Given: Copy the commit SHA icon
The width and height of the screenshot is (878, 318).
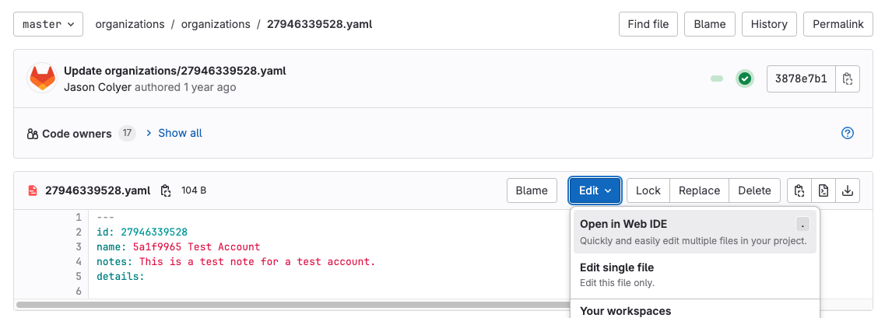Looking at the screenshot, I should pyautogui.click(x=848, y=79).
